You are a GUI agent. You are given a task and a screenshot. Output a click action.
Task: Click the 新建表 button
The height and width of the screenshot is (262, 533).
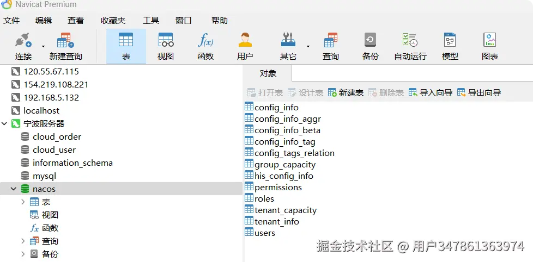point(346,92)
